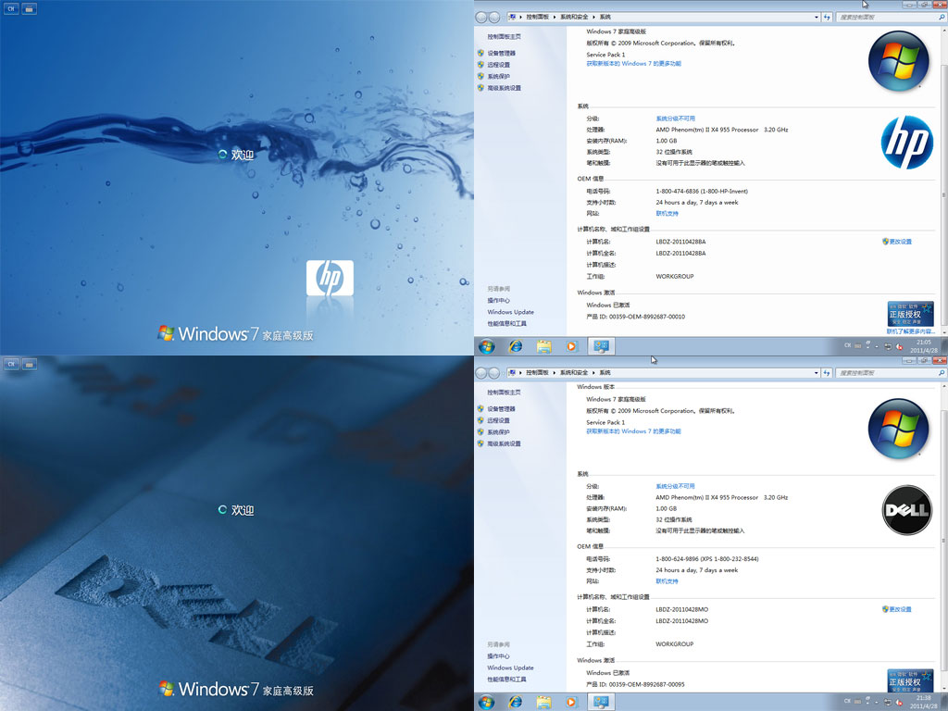Open 联机支持 link under HP OEM info
This screenshot has width=948, height=711.
[667, 214]
